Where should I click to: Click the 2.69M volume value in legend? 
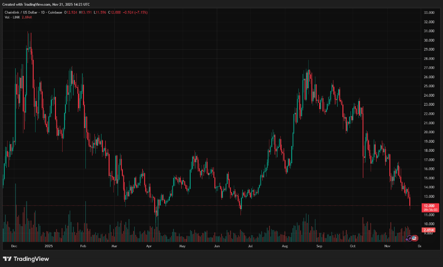28,17
